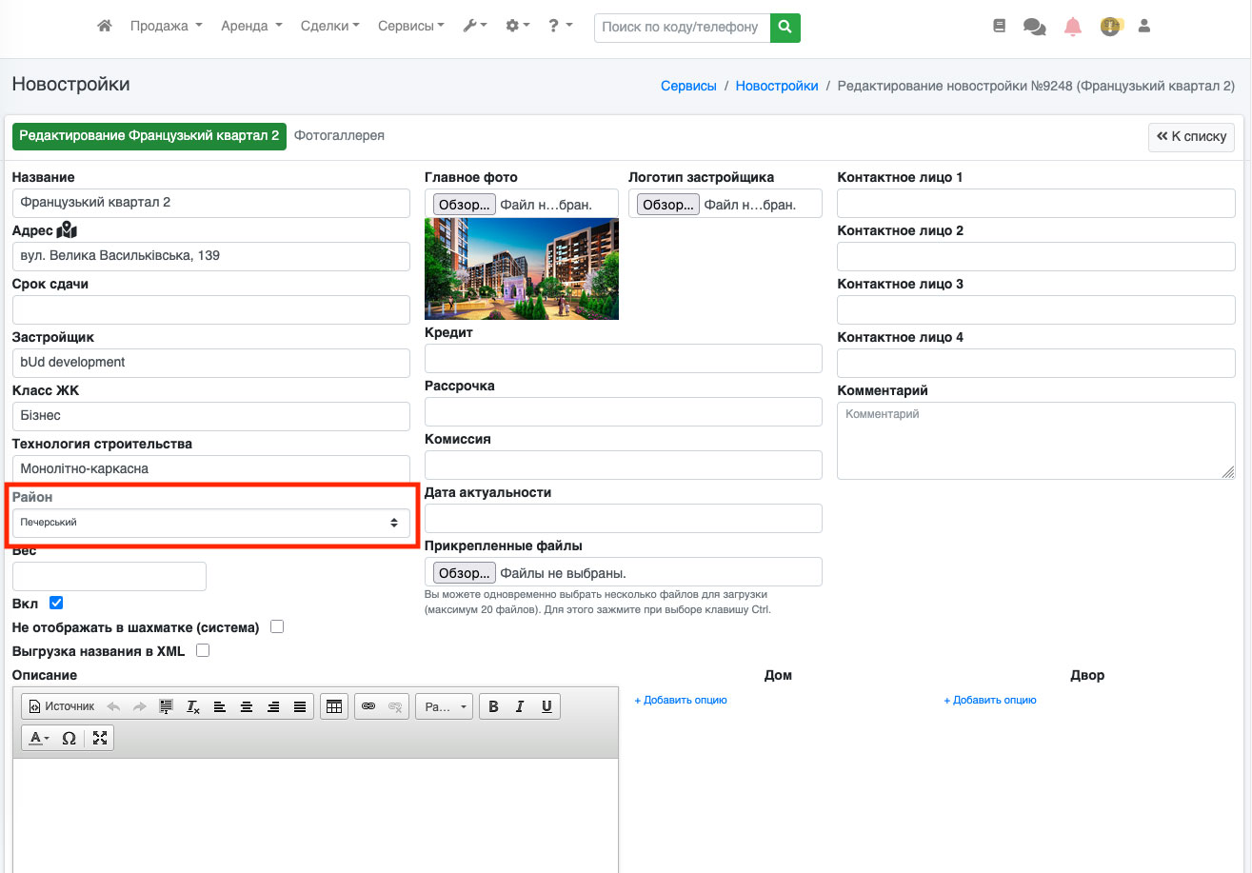Enable Не отображать в шахматке checkbox
The height and width of the screenshot is (873, 1252).
click(x=277, y=627)
